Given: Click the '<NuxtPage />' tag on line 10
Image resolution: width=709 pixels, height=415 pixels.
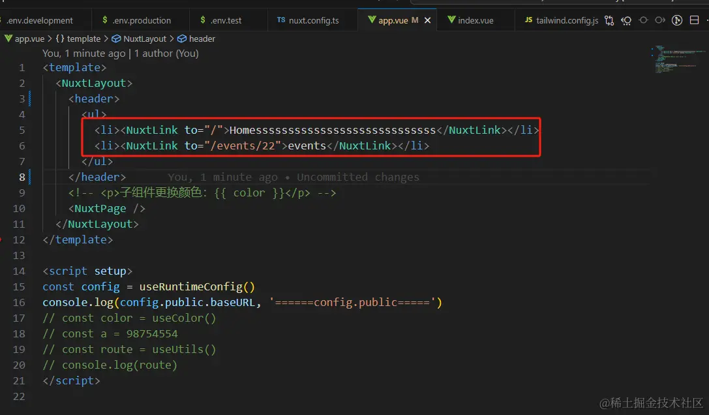Looking at the screenshot, I should (107, 209).
